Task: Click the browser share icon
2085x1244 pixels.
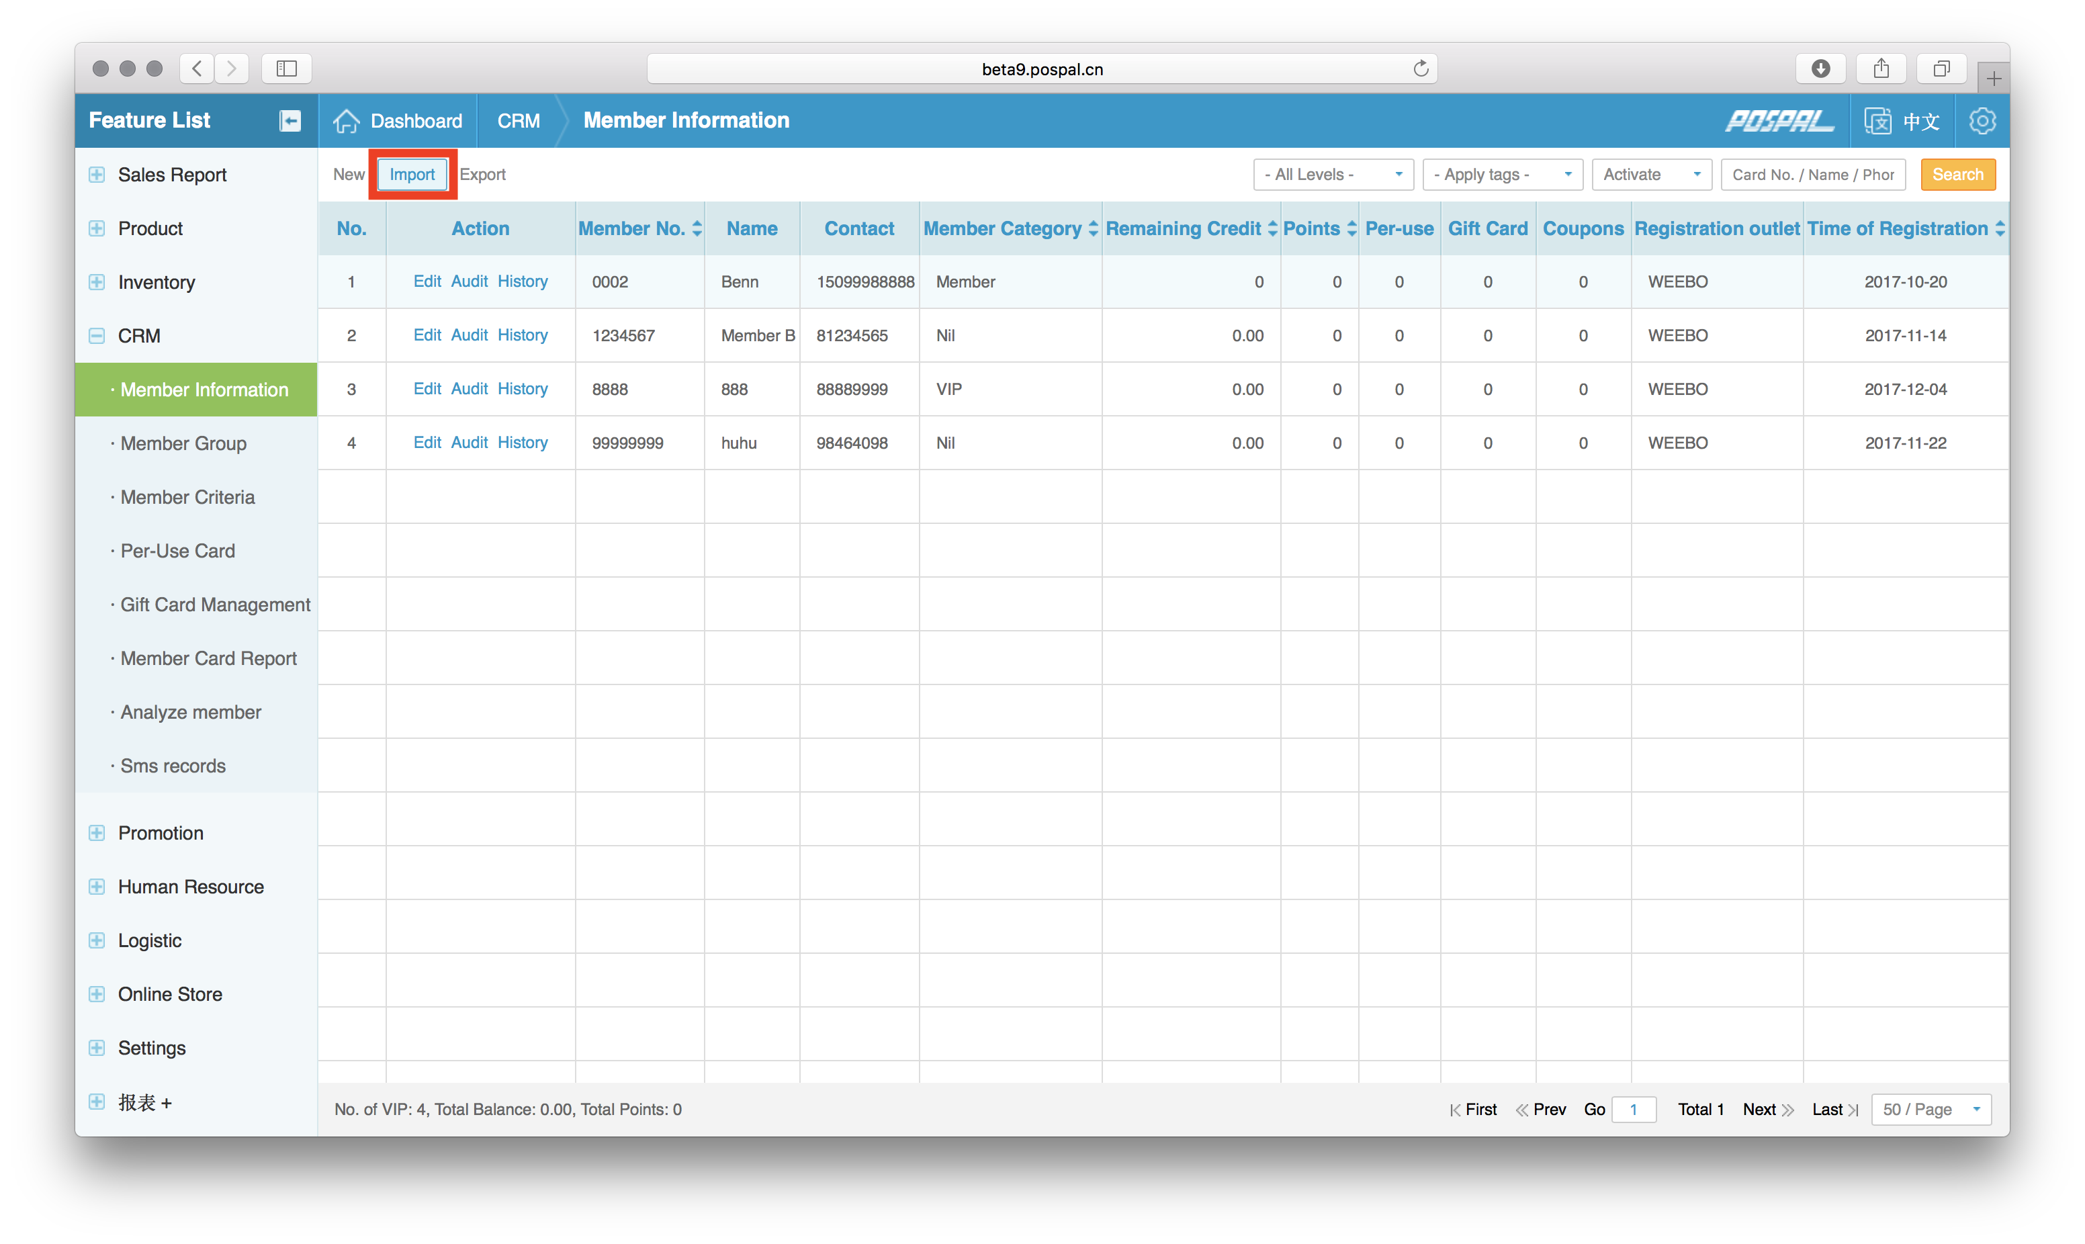Action: tap(1881, 69)
